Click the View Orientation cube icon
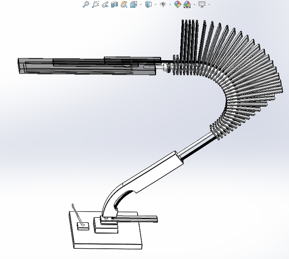 (134, 4)
